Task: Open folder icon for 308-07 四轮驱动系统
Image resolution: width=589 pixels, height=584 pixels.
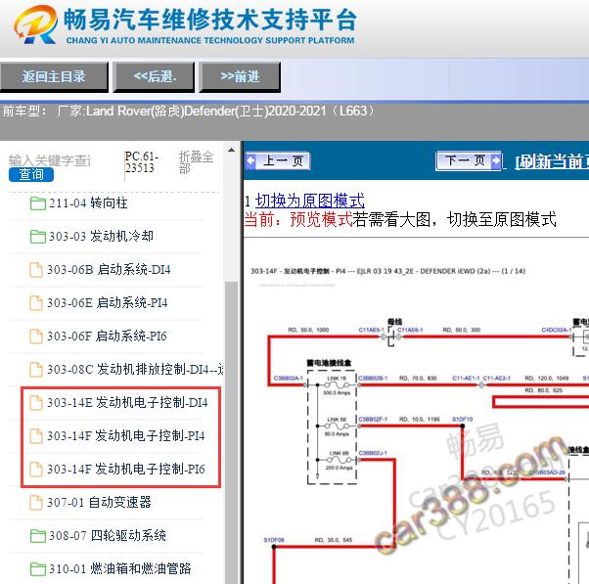Action: pyautogui.click(x=37, y=536)
